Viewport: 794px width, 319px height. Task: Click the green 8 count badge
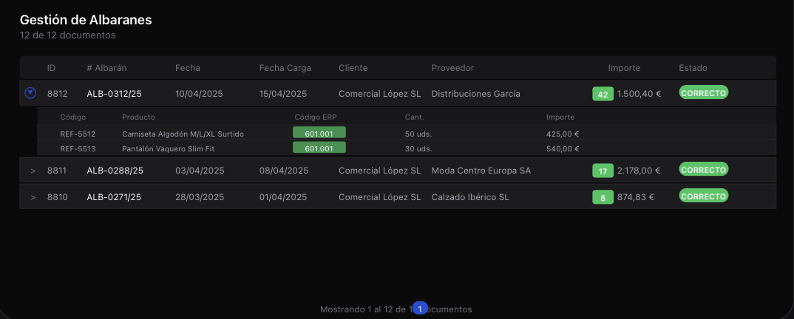(x=603, y=197)
